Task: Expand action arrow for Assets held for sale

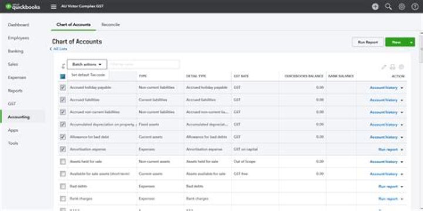Action: 402,162
